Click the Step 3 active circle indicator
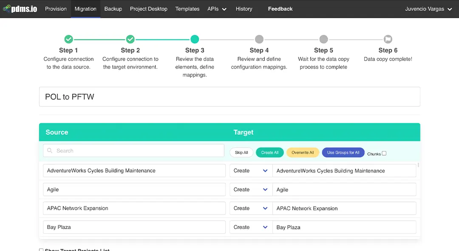Screen dimensions: 459x251 coord(195,39)
